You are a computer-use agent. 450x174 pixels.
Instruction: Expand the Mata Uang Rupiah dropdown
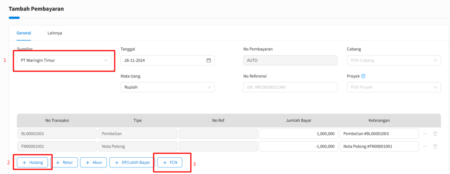point(167,87)
